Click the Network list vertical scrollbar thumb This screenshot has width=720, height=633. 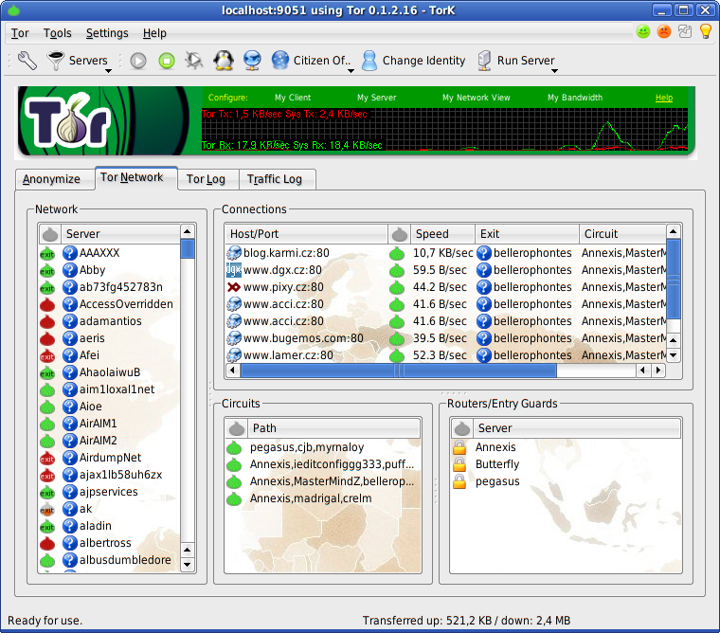pos(188,248)
